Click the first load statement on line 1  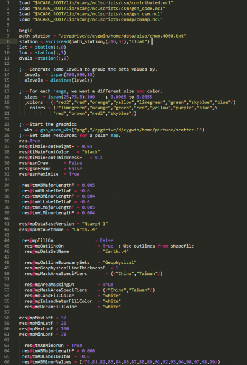(96, 3)
